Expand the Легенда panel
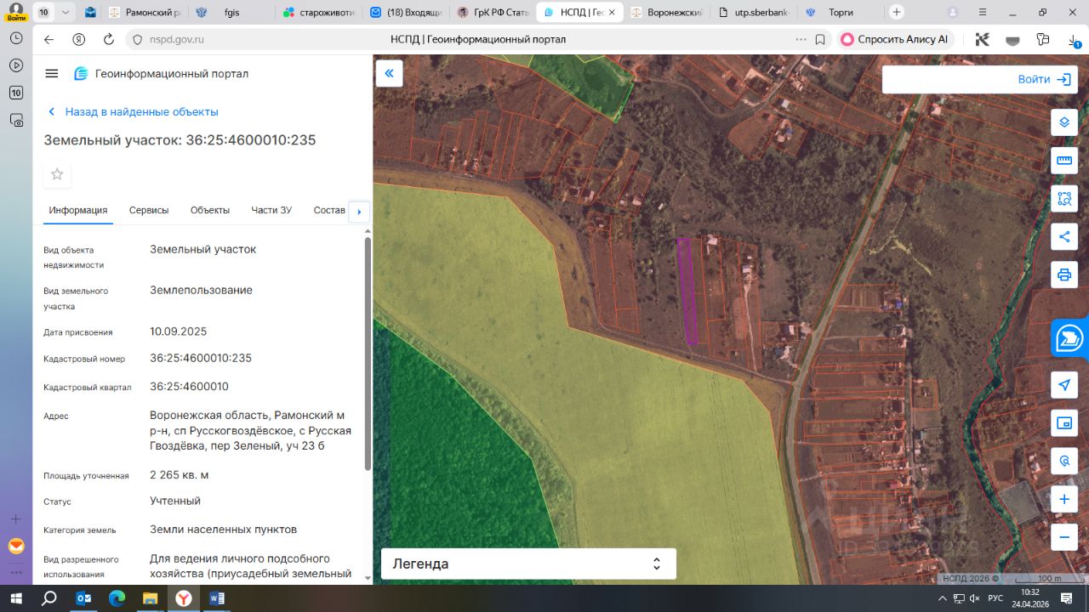This screenshot has width=1089, height=612. click(x=528, y=564)
